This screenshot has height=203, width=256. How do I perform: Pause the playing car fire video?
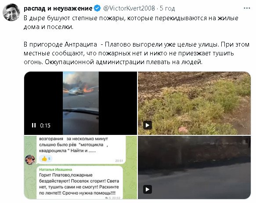[x=34, y=125]
